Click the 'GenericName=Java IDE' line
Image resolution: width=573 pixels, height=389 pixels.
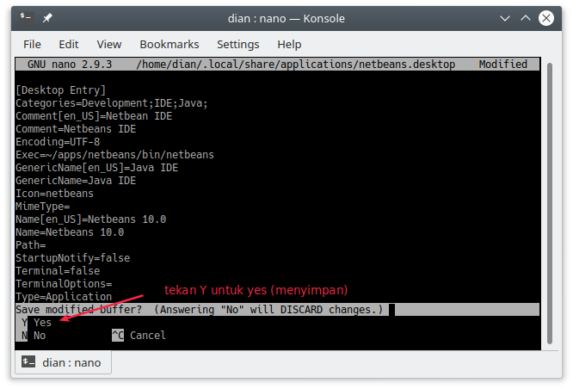point(76,180)
